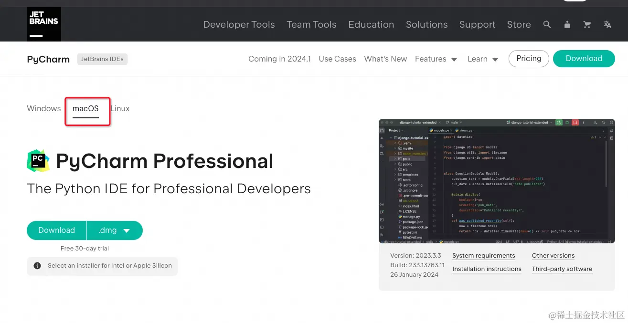This screenshot has width=628, height=323.
Task: Click the info icon beside installer note
Action: [37, 266]
